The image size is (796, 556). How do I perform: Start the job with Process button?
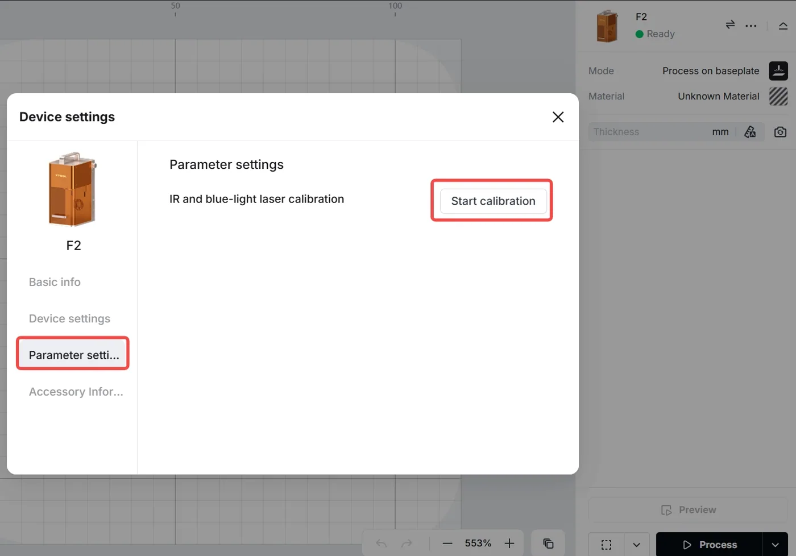[709, 545]
